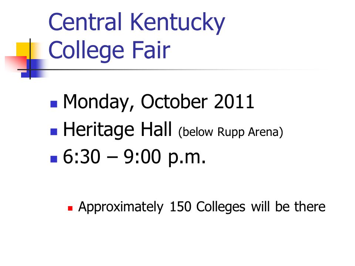Select the blue square beside the title

[34, 68]
